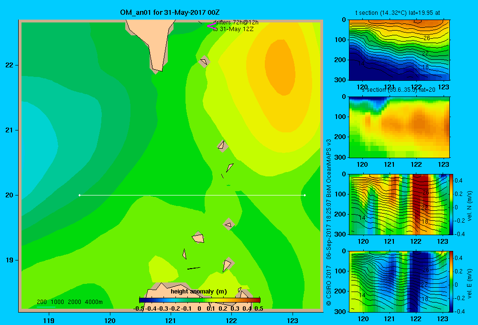Click the orange high anomaly eddy center
The image size is (478, 325).
(x=280, y=67)
